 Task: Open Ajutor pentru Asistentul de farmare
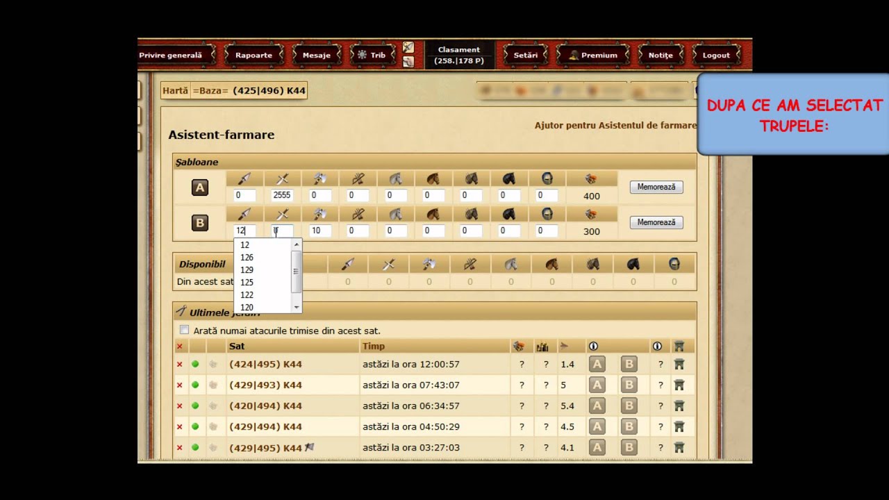click(x=615, y=126)
